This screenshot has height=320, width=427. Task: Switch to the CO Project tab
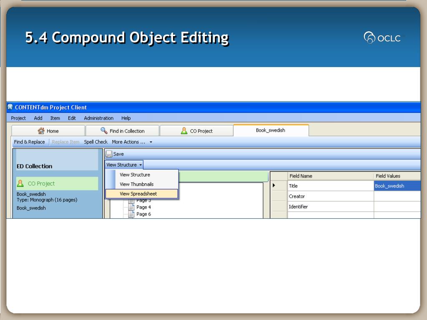click(x=197, y=131)
